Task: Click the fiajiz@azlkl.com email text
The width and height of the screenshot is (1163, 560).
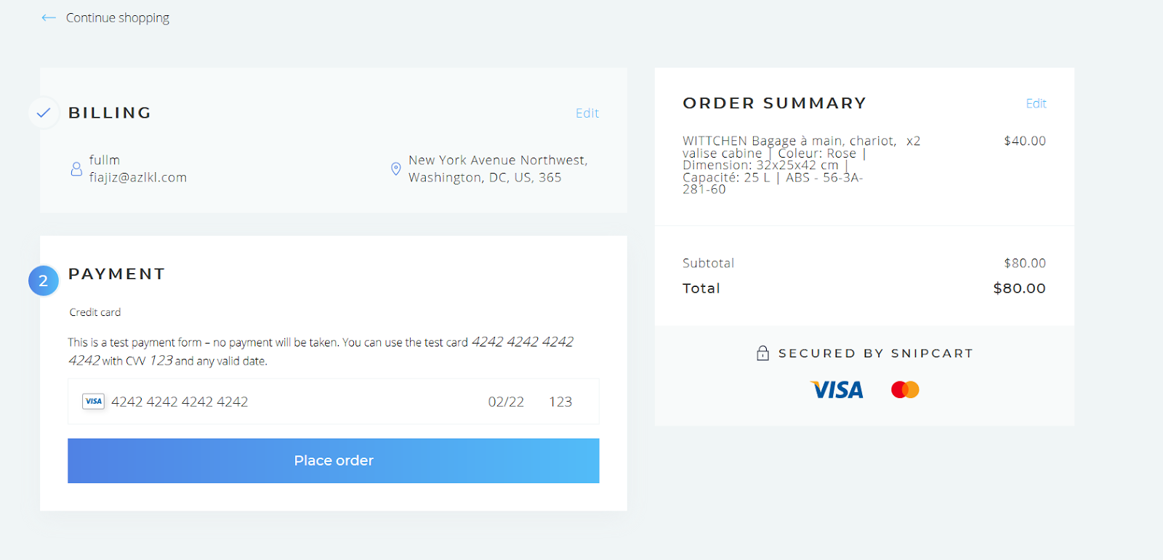Action: tap(138, 177)
